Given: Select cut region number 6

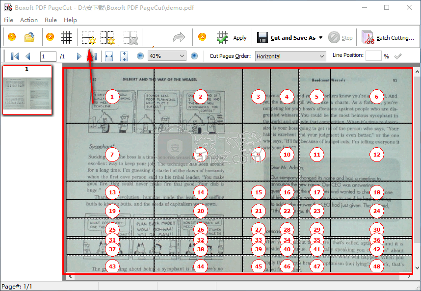Looking at the screenshot, I should (376, 97).
